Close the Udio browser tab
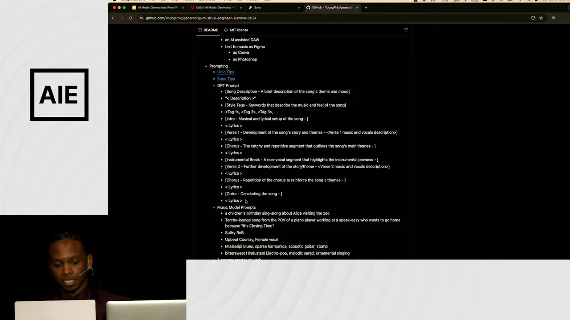The width and height of the screenshot is (570, 320). (x=241, y=8)
